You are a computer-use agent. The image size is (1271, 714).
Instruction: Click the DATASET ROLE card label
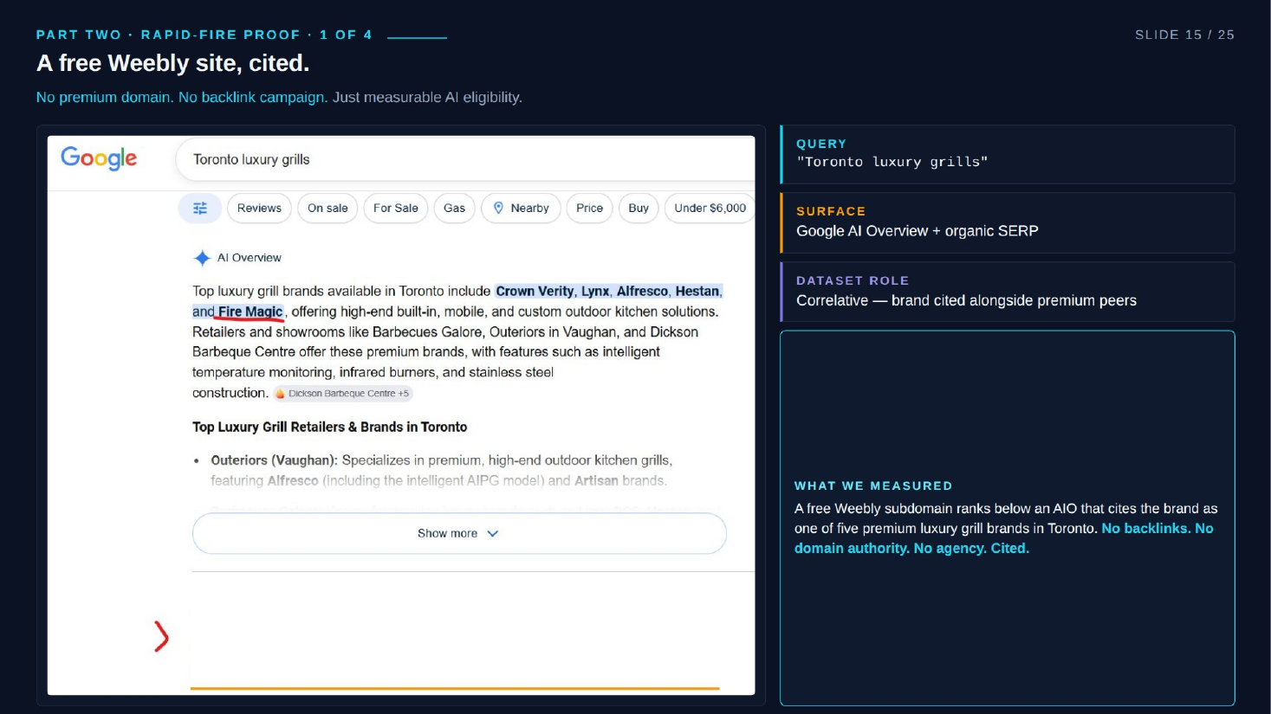tap(853, 280)
